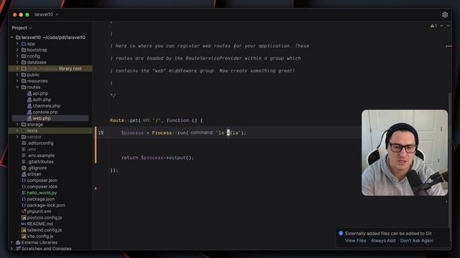Expand the bootstrap folder chevron
The image size is (460, 258).
tap(17, 49)
